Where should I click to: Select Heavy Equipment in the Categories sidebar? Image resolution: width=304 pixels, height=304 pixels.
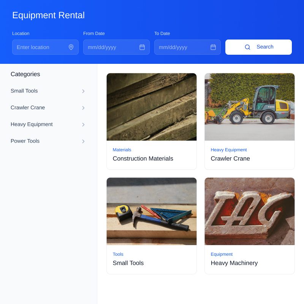(x=32, y=124)
